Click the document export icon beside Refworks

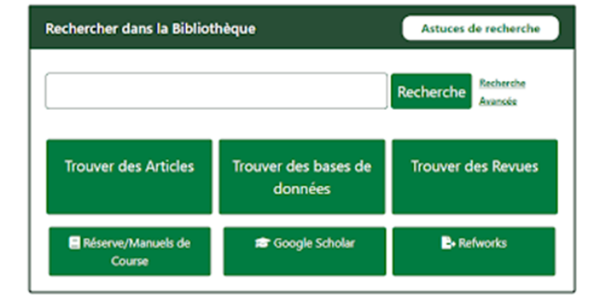(x=448, y=242)
